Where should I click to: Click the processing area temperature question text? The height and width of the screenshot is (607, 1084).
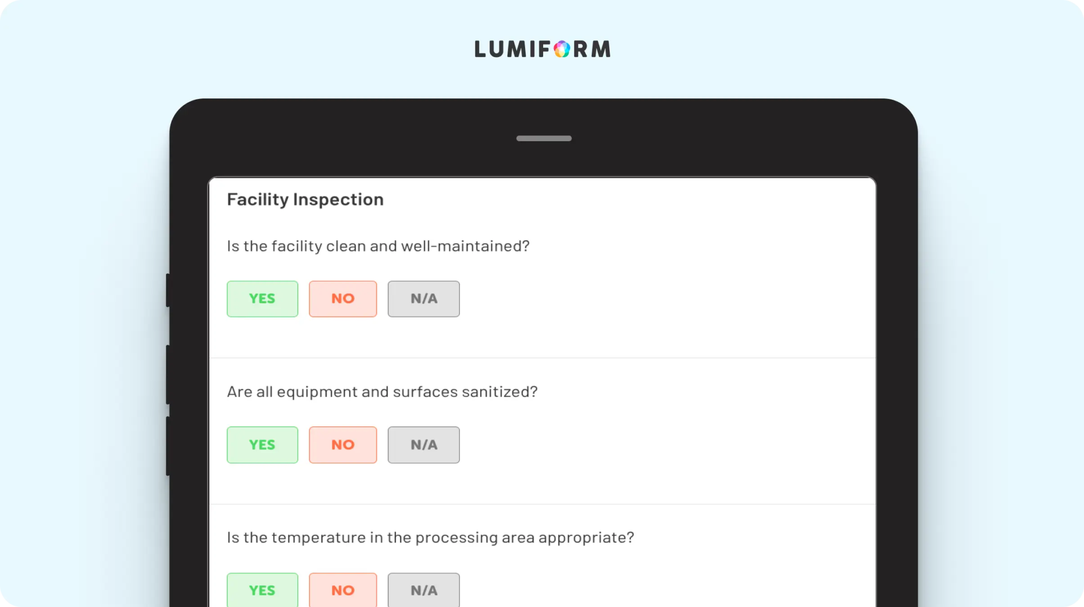pyautogui.click(x=430, y=537)
